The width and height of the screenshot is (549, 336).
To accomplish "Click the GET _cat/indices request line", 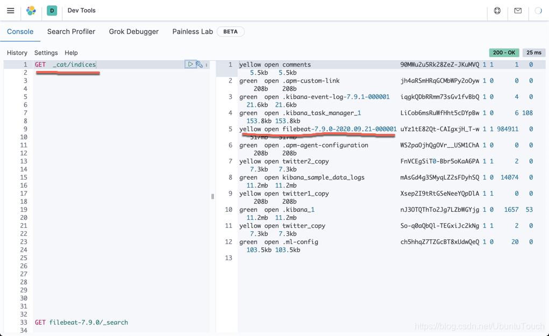I will (65, 65).
